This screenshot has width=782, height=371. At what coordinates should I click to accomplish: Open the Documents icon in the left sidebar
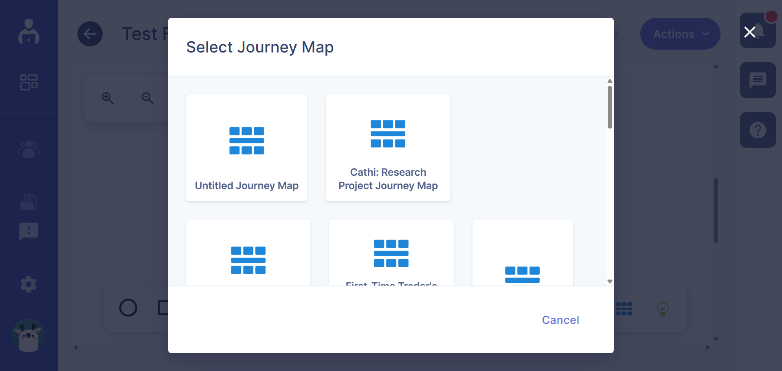[x=28, y=202]
